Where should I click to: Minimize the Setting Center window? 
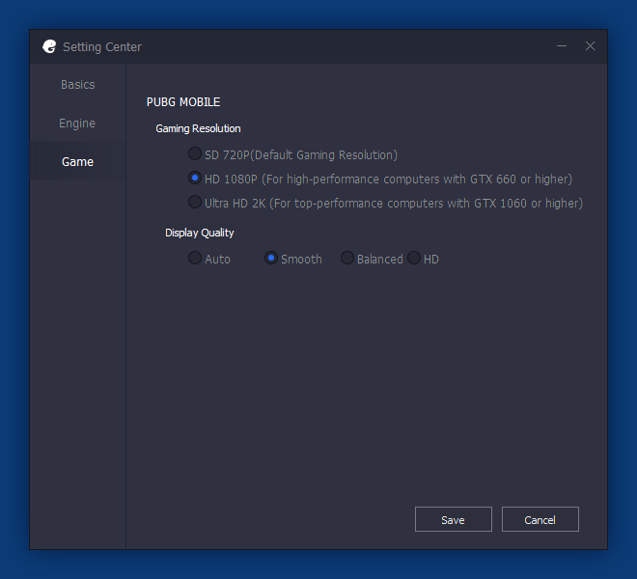click(x=562, y=46)
